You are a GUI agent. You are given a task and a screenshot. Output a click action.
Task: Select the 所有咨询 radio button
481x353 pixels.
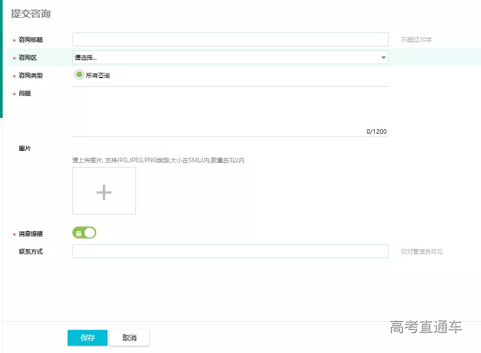(79, 75)
